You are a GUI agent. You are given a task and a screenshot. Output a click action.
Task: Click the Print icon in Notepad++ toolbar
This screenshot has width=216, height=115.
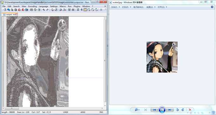click(x=27, y=9)
